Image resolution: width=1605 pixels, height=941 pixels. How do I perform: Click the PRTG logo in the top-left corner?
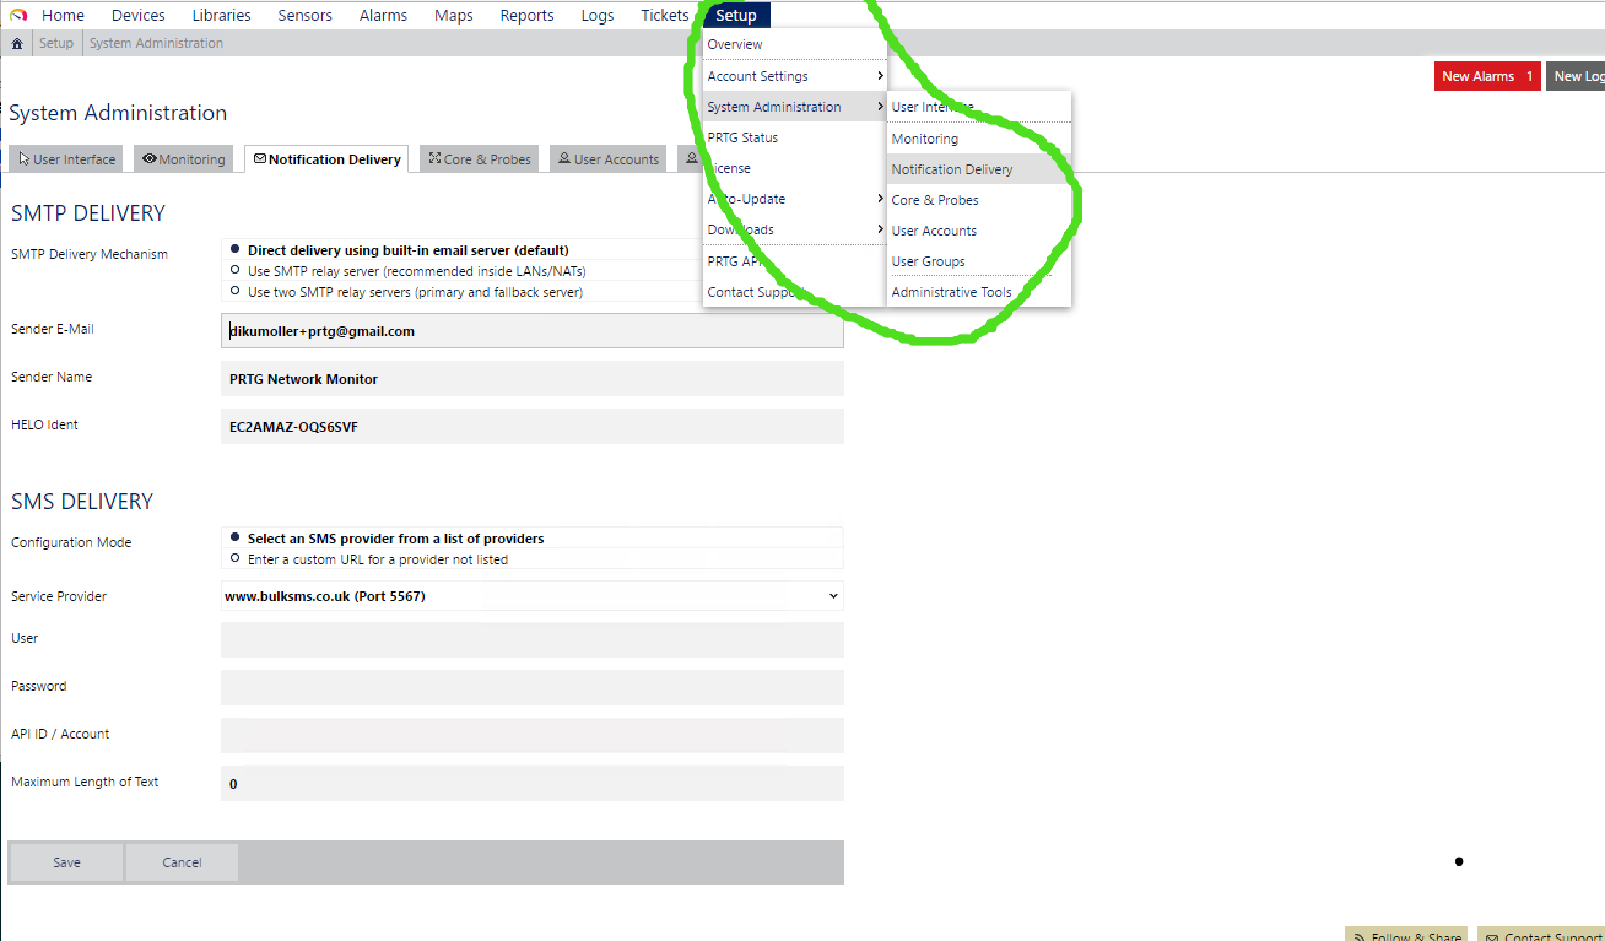click(x=18, y=15)
